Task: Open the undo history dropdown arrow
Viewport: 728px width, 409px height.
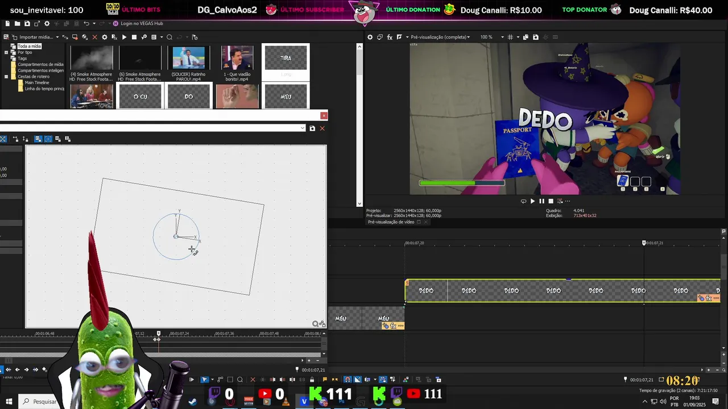Action: (94, 23)
